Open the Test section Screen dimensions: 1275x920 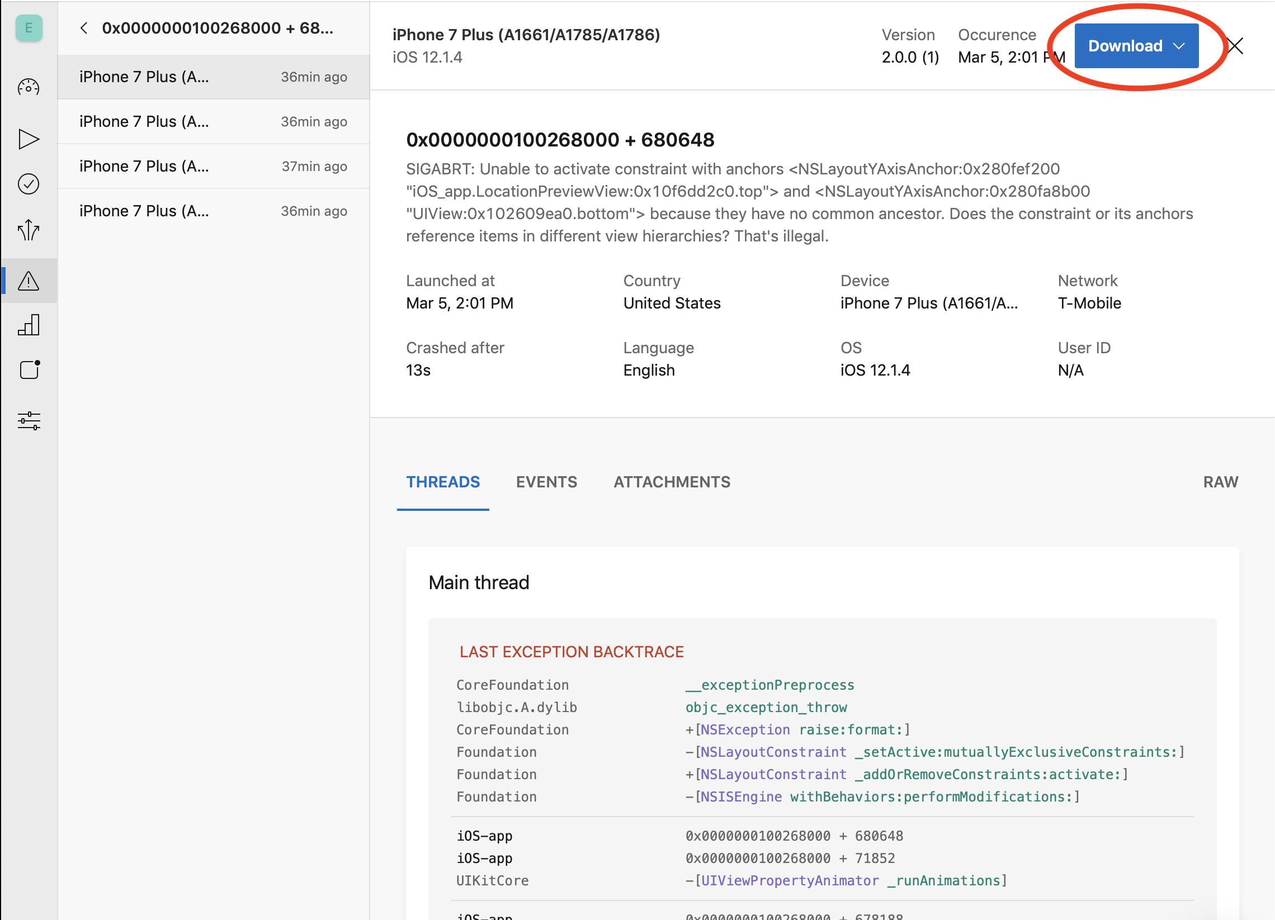(29, 184)
